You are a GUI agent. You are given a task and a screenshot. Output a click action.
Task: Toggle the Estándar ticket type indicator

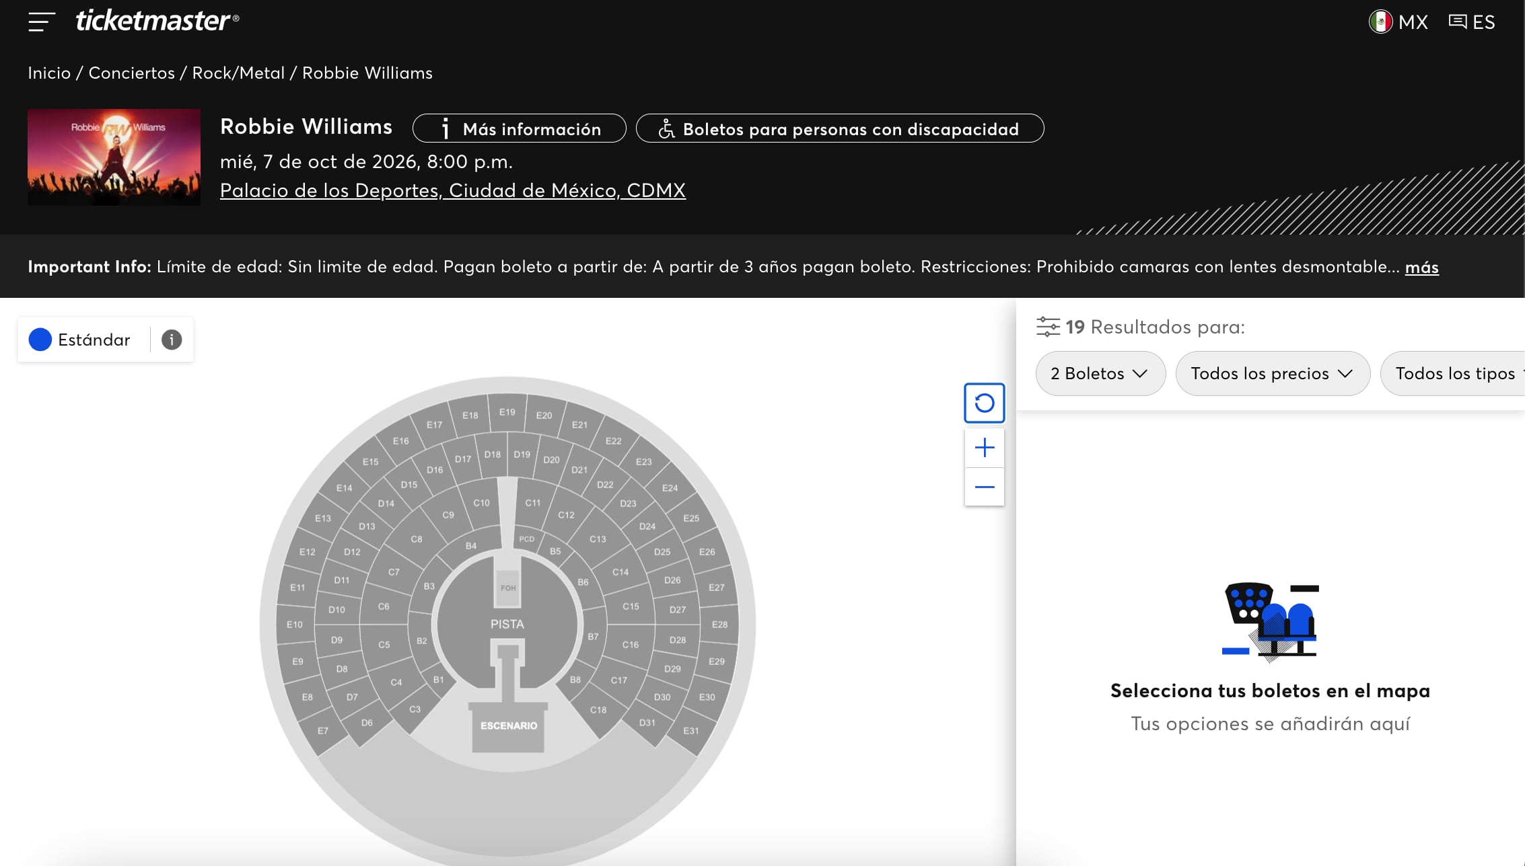point(40,340)
